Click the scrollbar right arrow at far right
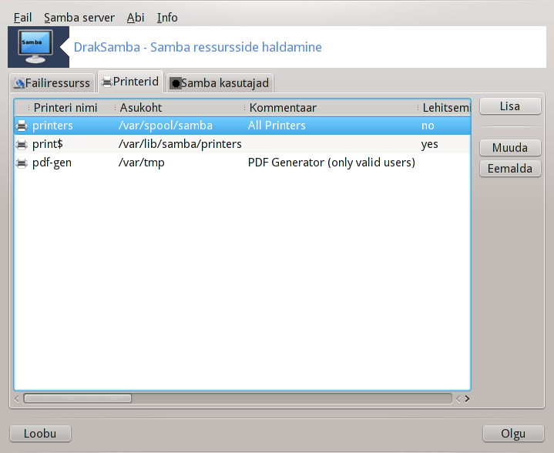This screenshot has height=453, width=554. pos(467,398)
